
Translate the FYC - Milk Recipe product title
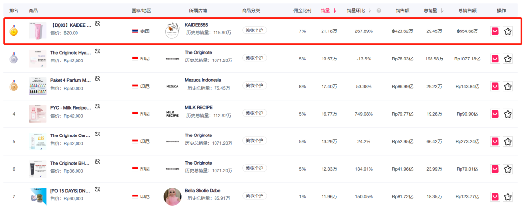pos(98,106)
